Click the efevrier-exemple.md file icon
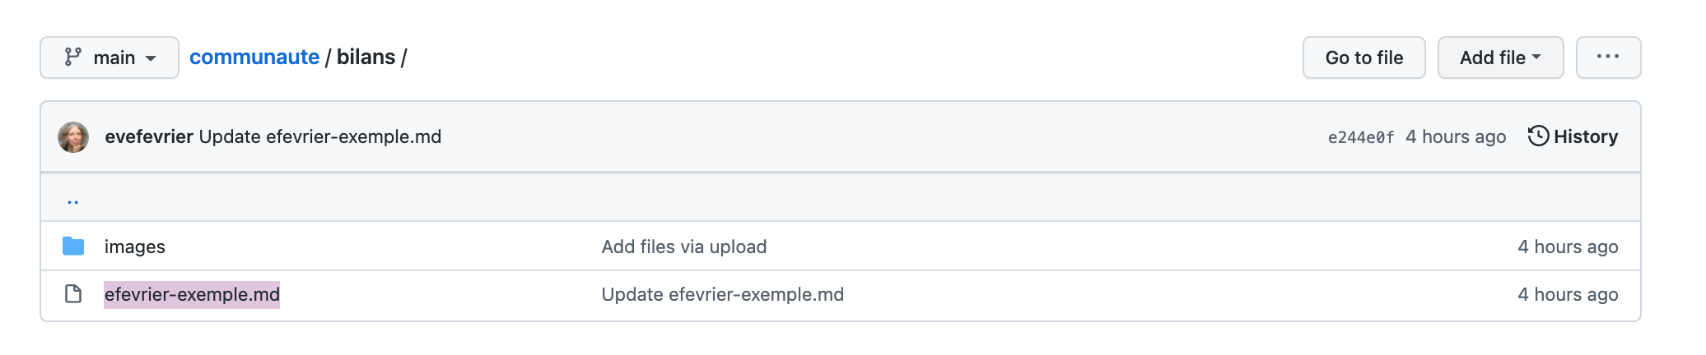 [73, 294]
